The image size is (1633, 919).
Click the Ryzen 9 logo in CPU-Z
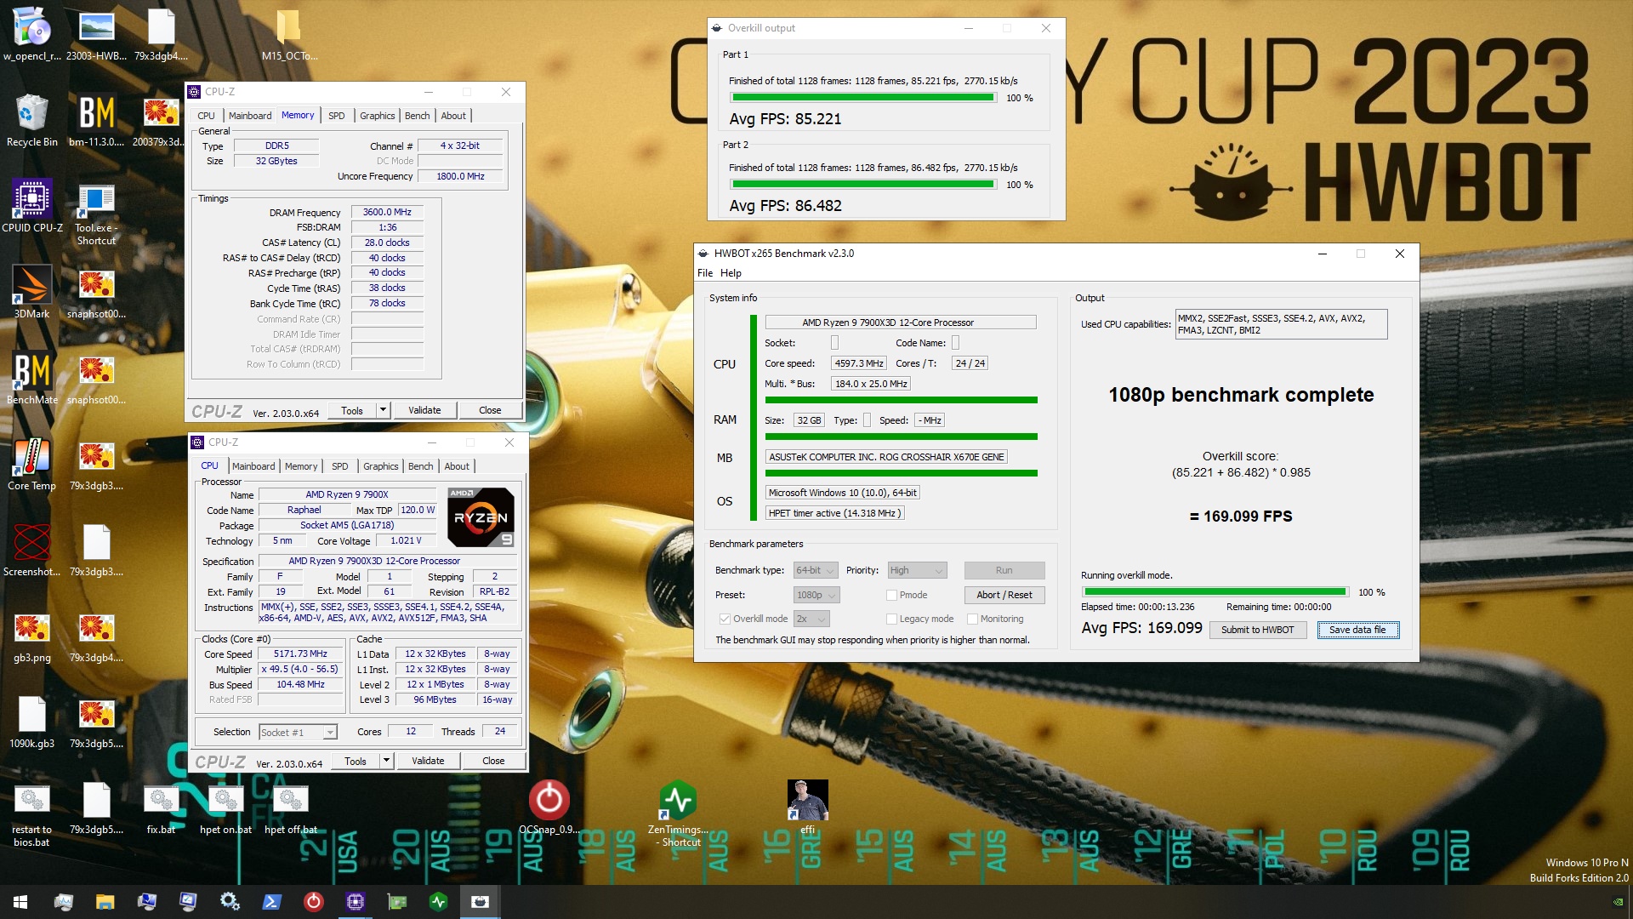(x=481, y=517)
